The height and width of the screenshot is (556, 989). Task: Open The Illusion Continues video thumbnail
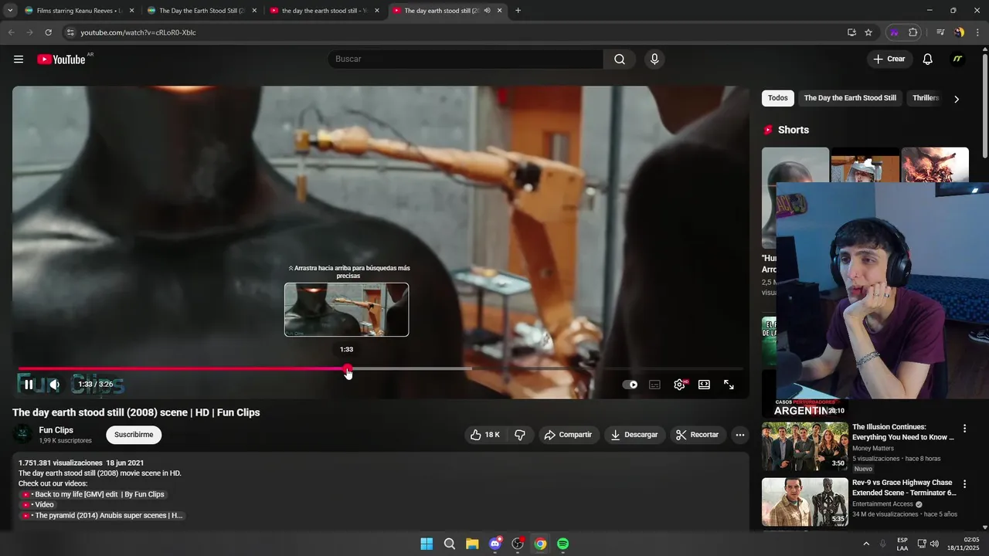[x=804, y=446]
